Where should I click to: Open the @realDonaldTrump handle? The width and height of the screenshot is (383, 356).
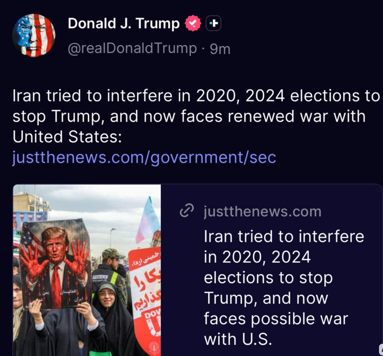click(132, 48)
